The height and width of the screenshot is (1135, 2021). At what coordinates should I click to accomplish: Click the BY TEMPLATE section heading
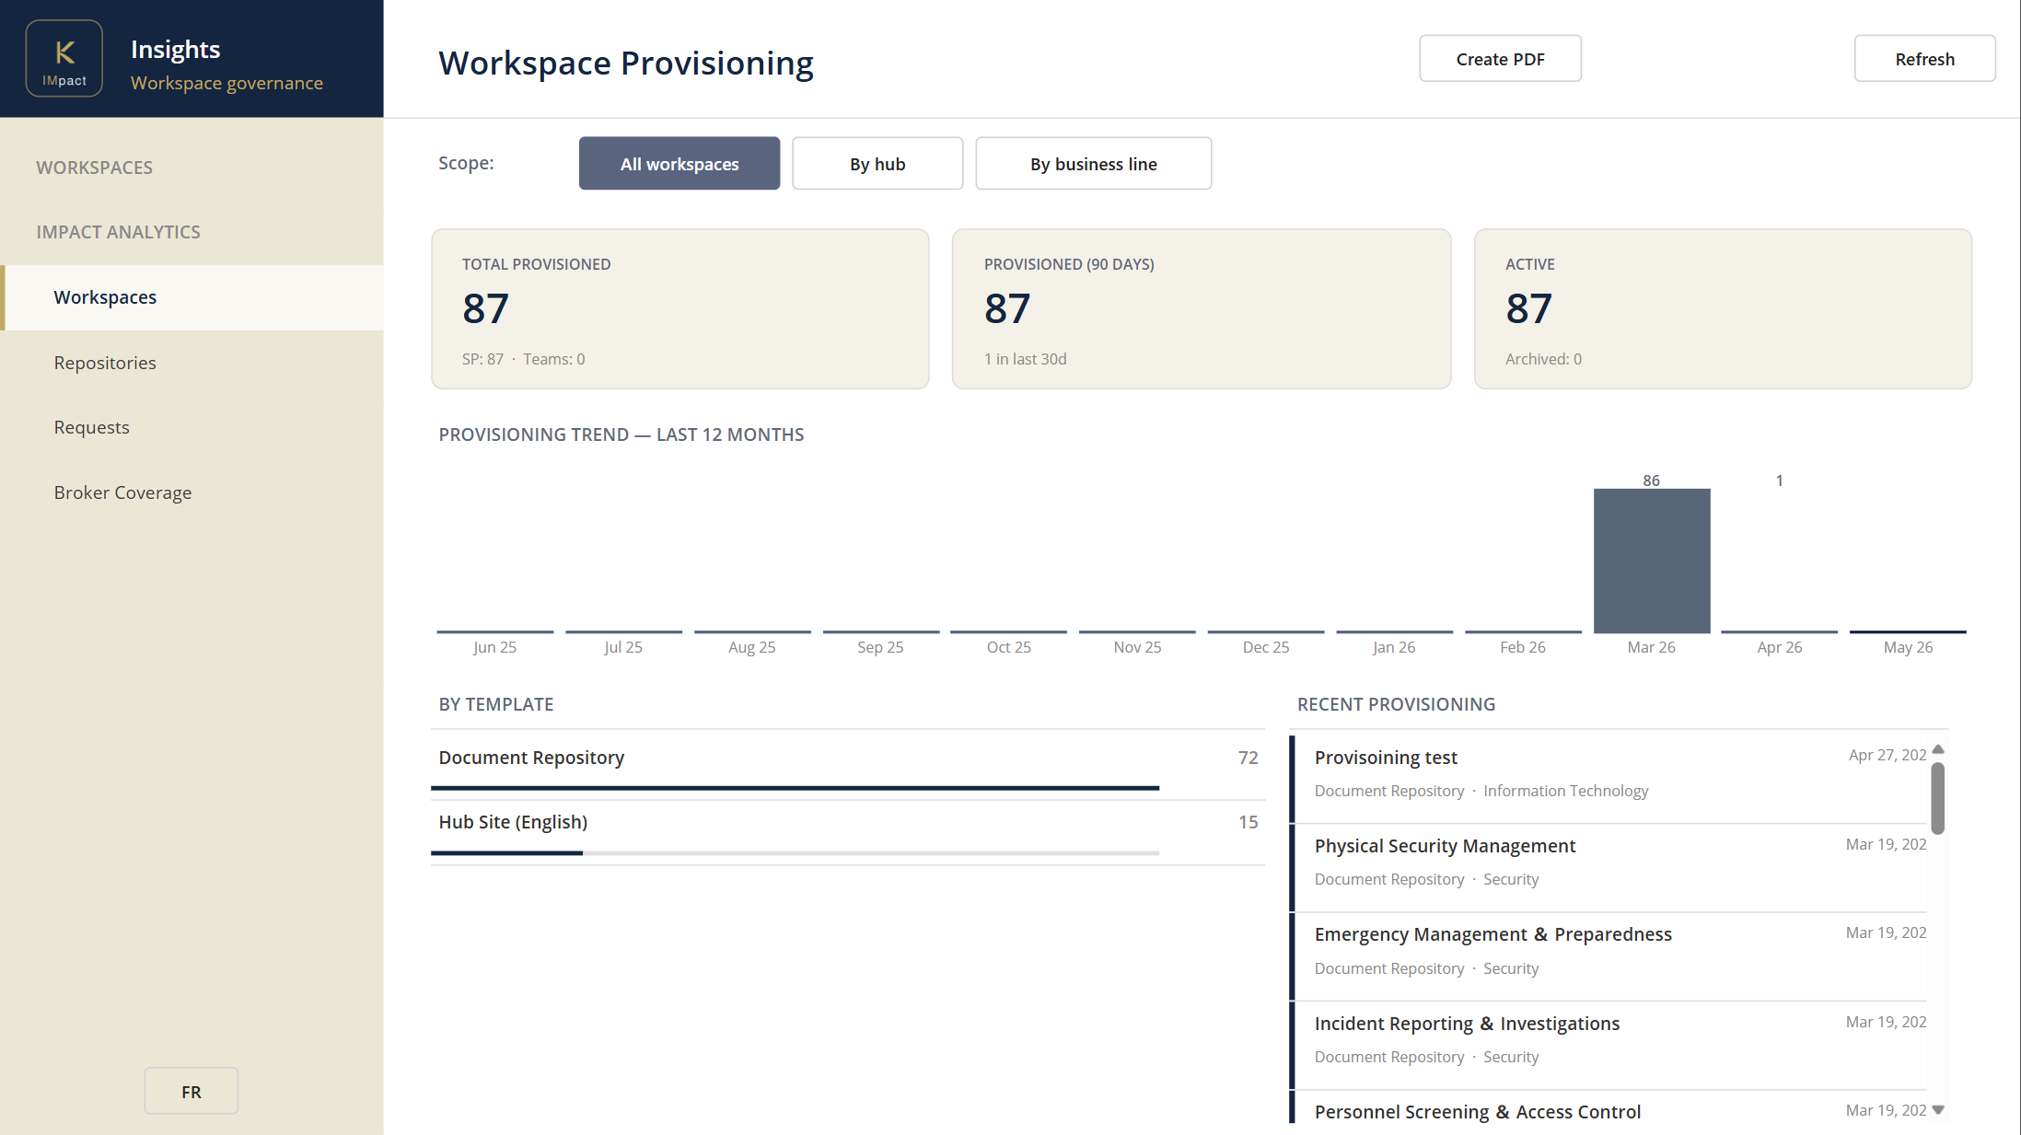(496, 704)
